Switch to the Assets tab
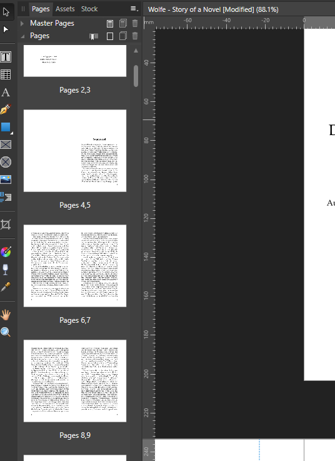This screenshot has width=335, height=461. coord(65,9)
